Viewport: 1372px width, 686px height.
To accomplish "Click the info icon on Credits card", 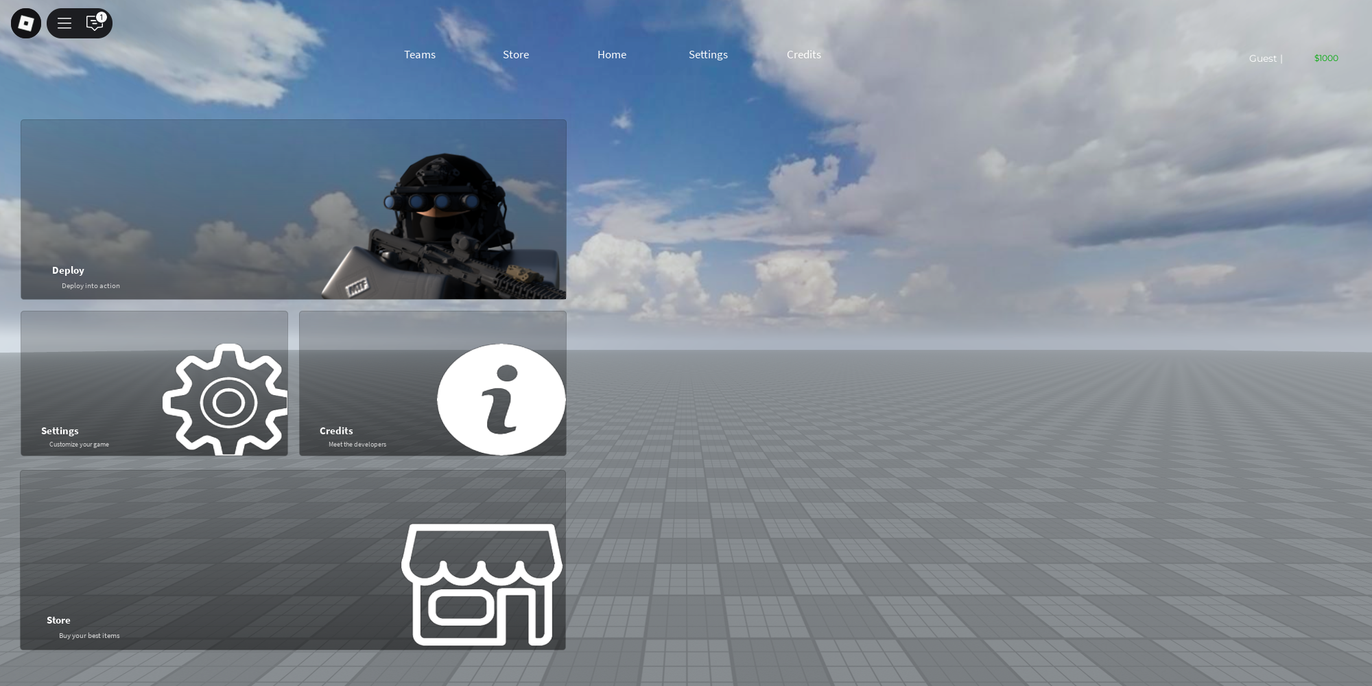I will 501,400.
